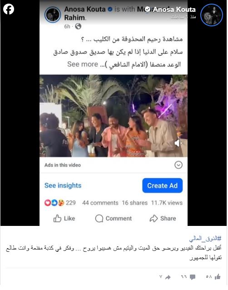This screenshot has width=228, height=290.
Task: Click the Anosa Kouta round profile picture
Action: click(x=212, y=15)
